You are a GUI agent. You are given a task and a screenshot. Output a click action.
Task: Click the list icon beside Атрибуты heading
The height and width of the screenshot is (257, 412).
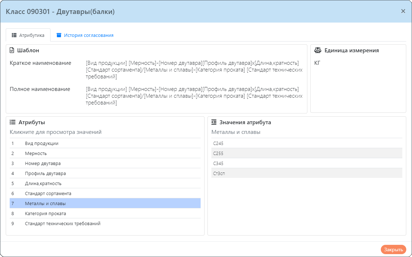[x=13, y=122]
